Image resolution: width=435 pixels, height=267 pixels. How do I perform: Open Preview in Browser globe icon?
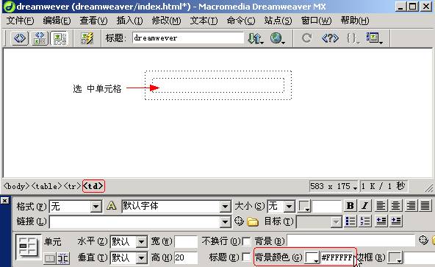tap(277, 38)
